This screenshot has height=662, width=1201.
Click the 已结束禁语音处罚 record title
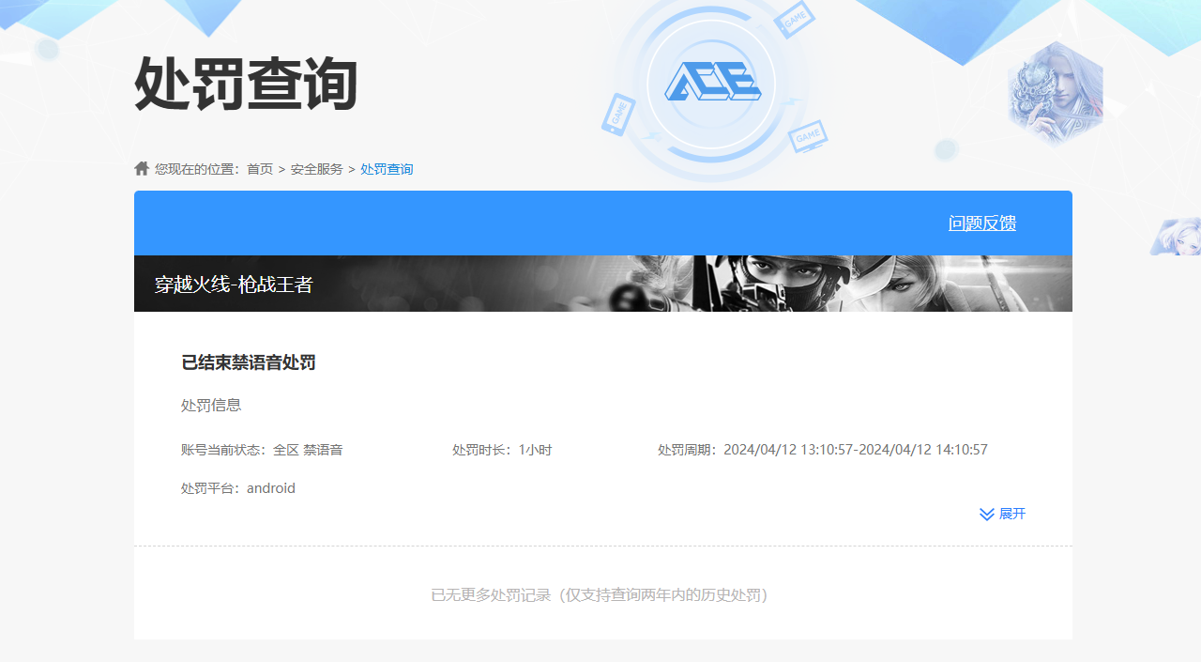(x=247, y=362)
